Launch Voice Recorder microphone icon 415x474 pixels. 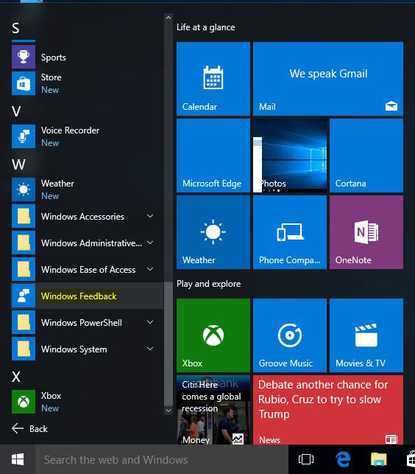(x=24, y=136)
